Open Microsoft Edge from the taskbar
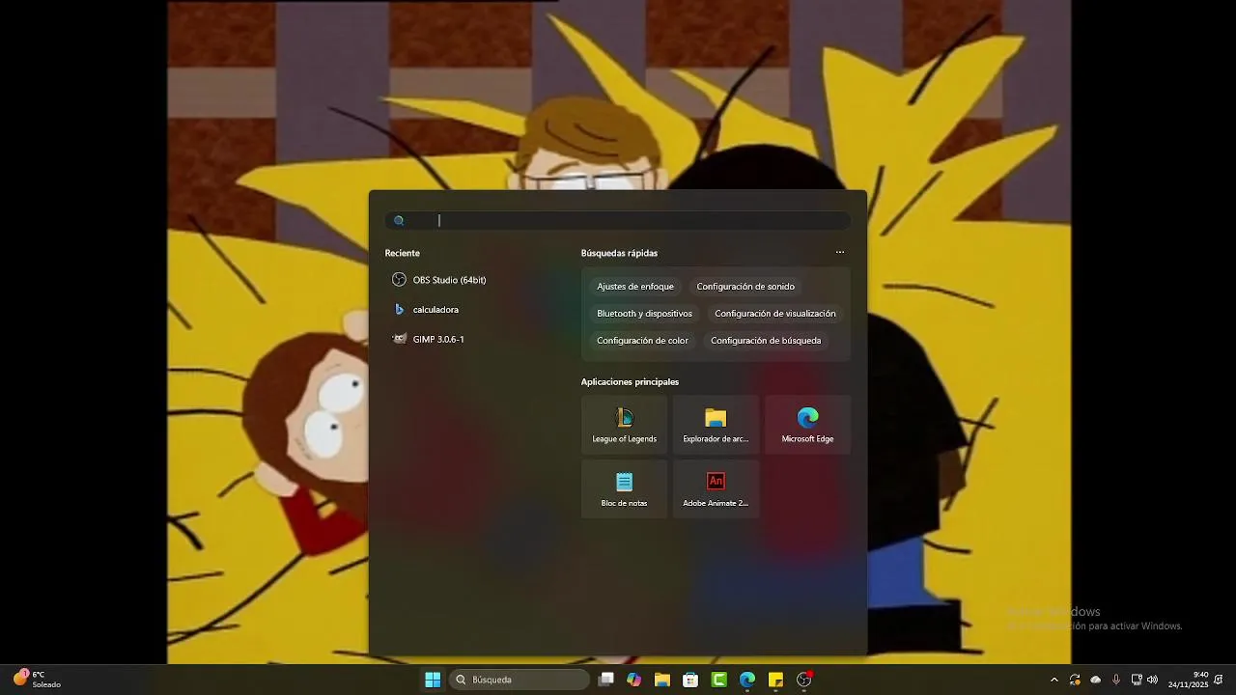The height and width of the screenshot is (695, 1236). 747,680
